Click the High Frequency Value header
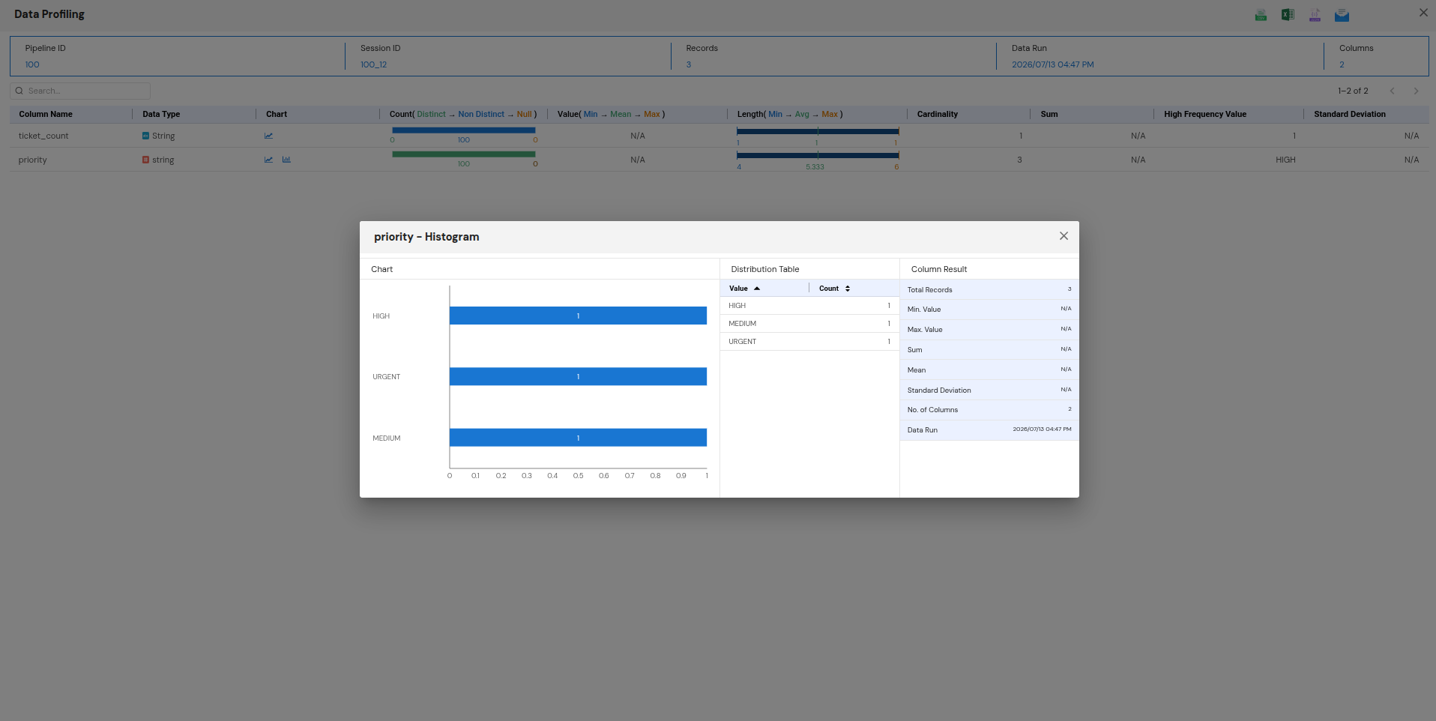Screen dimensions: 1436x721 [x=1205, y=114]
